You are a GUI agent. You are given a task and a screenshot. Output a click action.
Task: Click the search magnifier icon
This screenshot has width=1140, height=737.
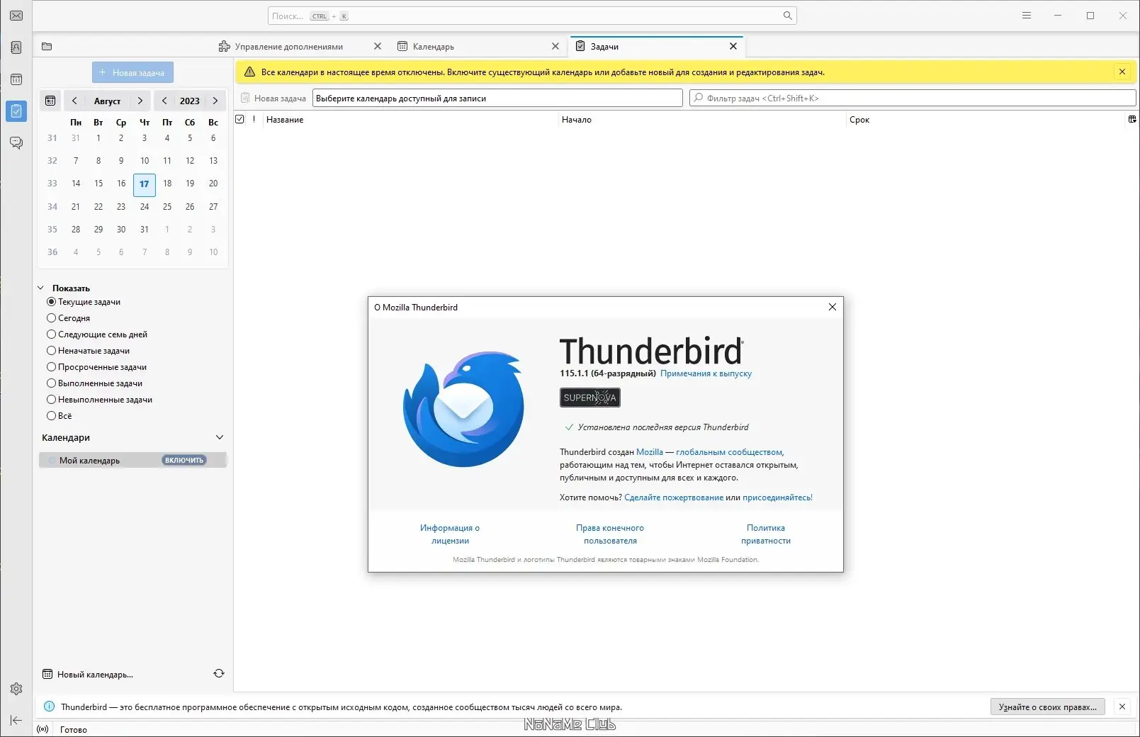click(787, 16)
